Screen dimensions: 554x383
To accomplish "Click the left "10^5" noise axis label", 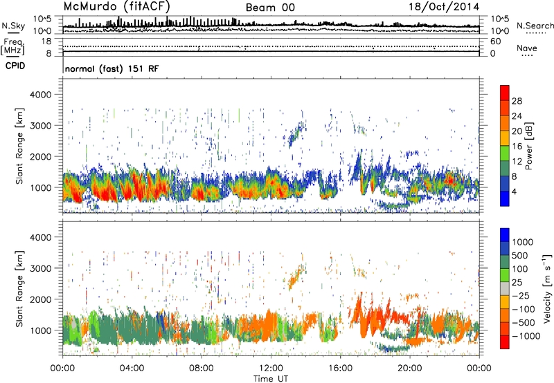I will point(42,19).
